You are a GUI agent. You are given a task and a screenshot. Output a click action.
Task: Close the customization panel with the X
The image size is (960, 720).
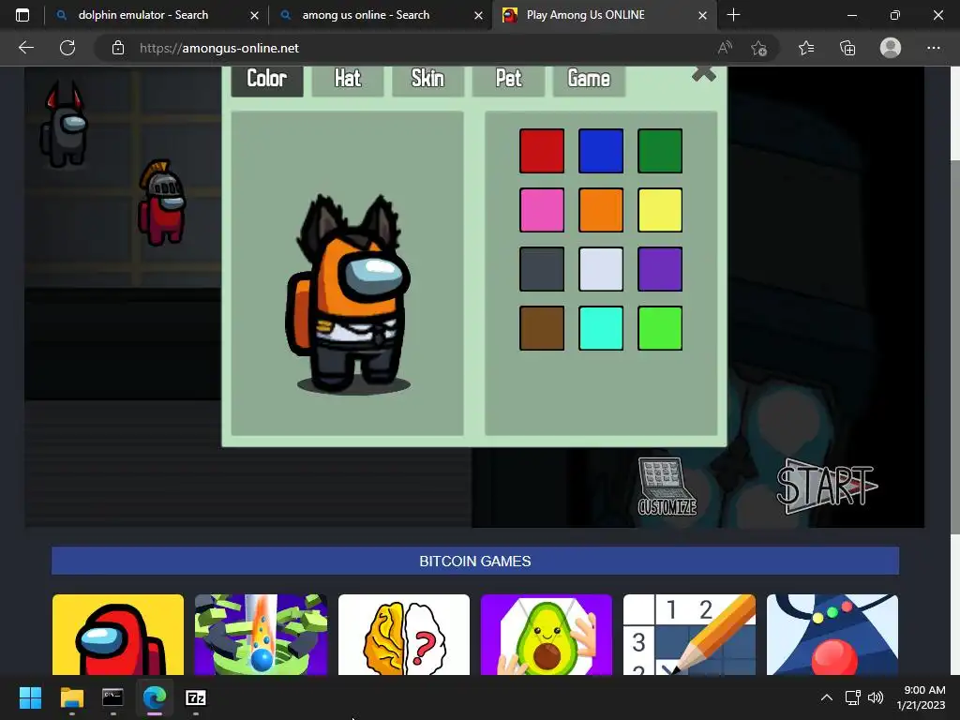click(703, 74)
